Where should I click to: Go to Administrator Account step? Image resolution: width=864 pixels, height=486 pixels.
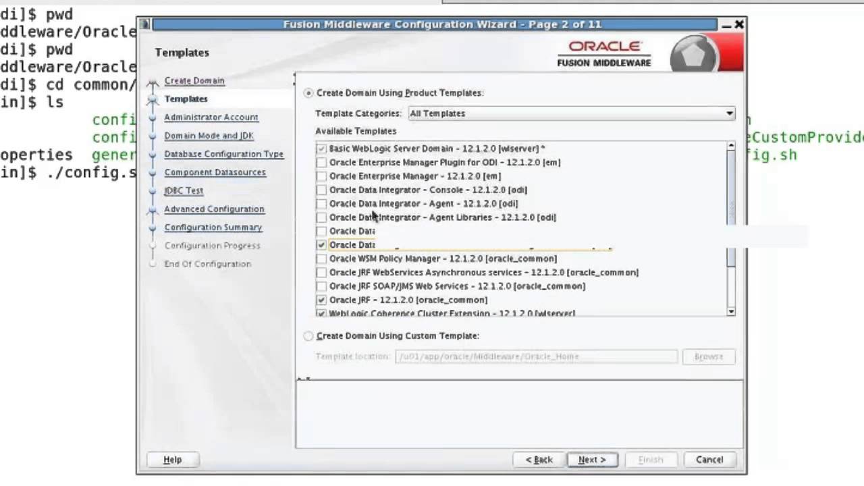coord(211,117)
